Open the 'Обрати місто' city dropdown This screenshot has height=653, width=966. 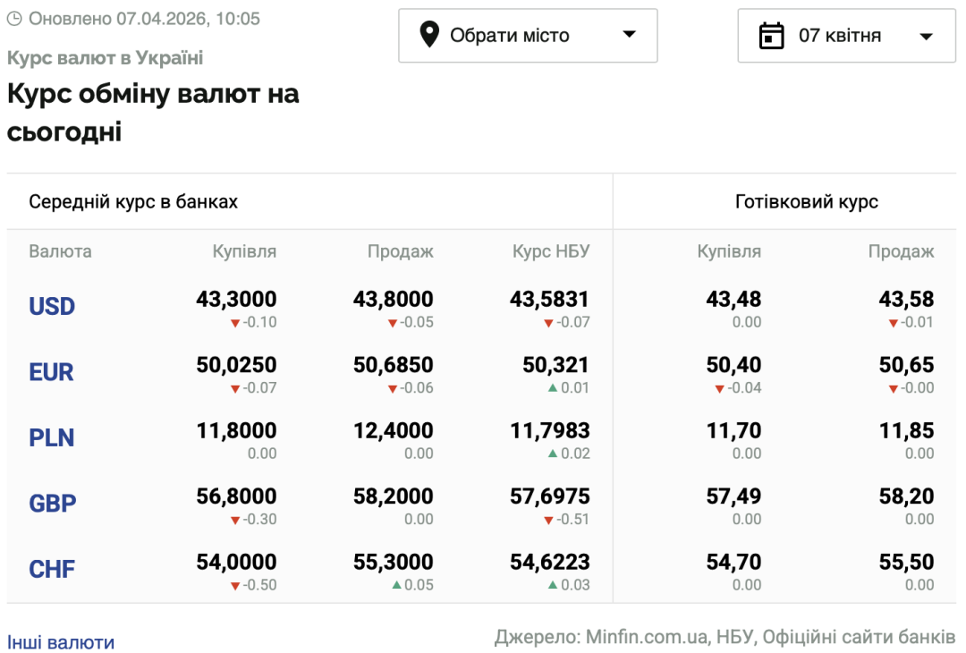coord(528,36)
